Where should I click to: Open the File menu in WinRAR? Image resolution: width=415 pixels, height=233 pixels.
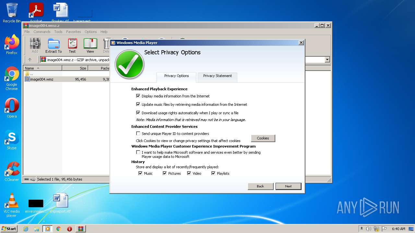coord(27,32)
